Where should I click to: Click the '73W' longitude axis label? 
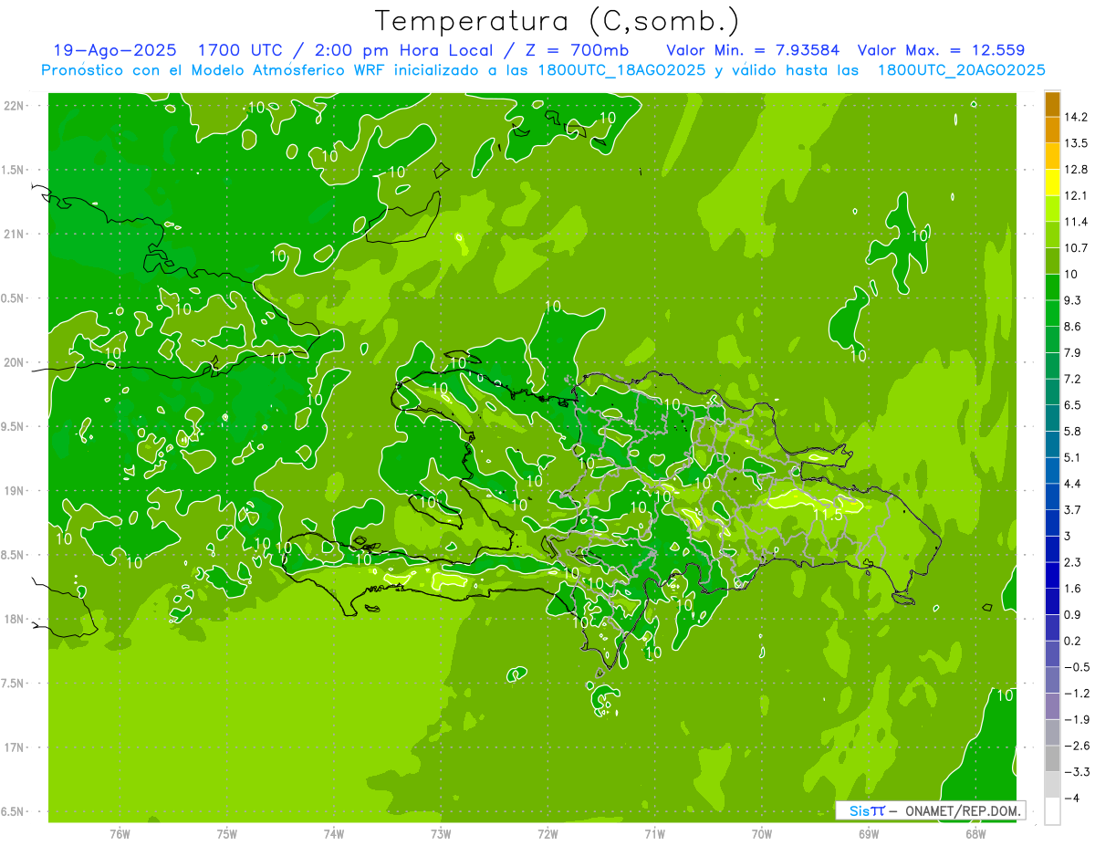(441, 834)
